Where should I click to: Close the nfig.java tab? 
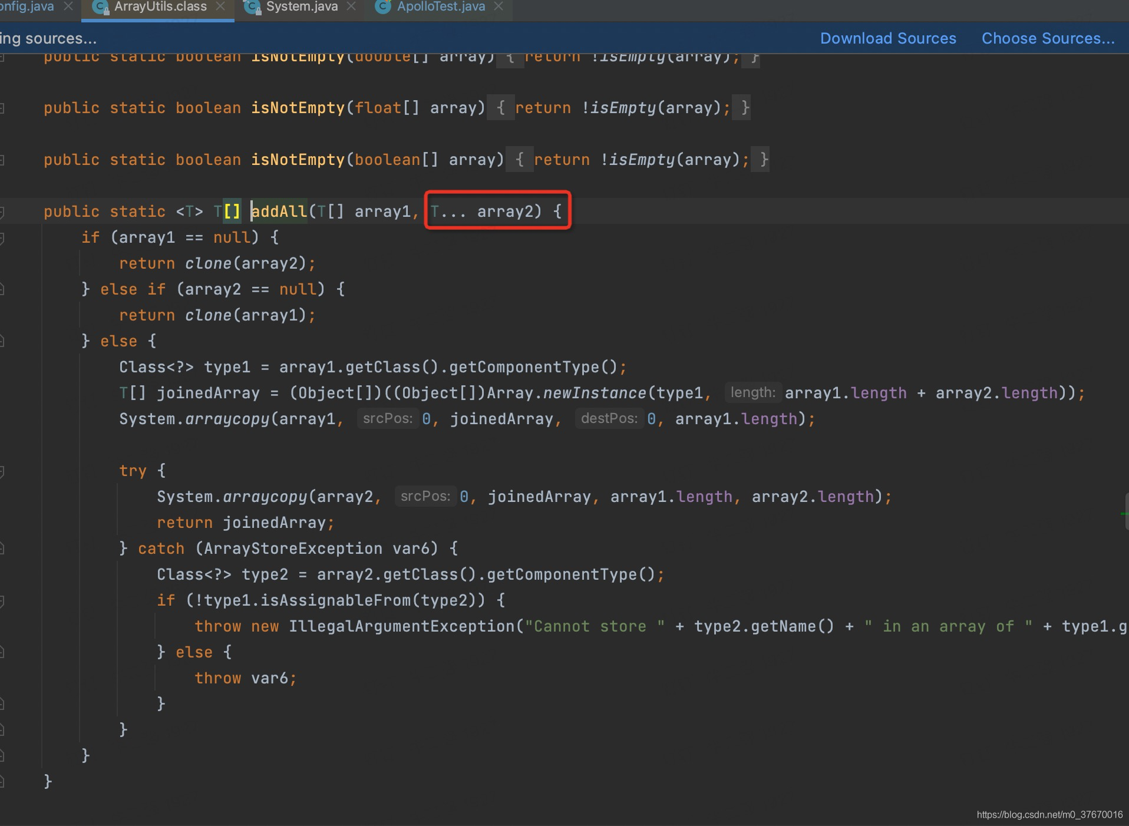[68, 6]
